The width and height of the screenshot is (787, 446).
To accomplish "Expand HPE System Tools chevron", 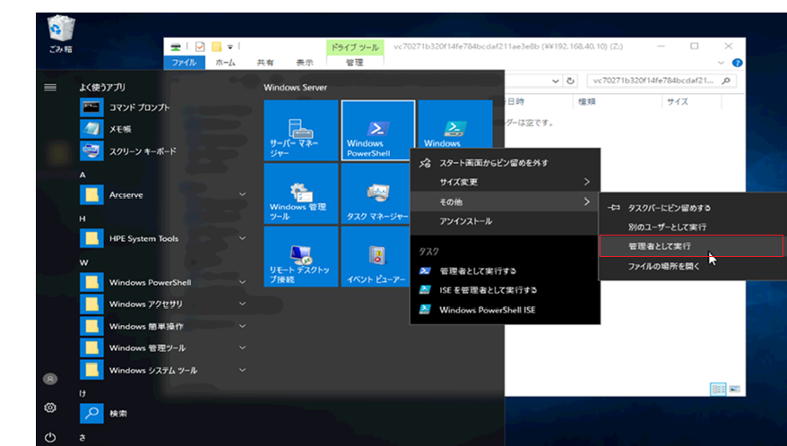I will [242, 238].
